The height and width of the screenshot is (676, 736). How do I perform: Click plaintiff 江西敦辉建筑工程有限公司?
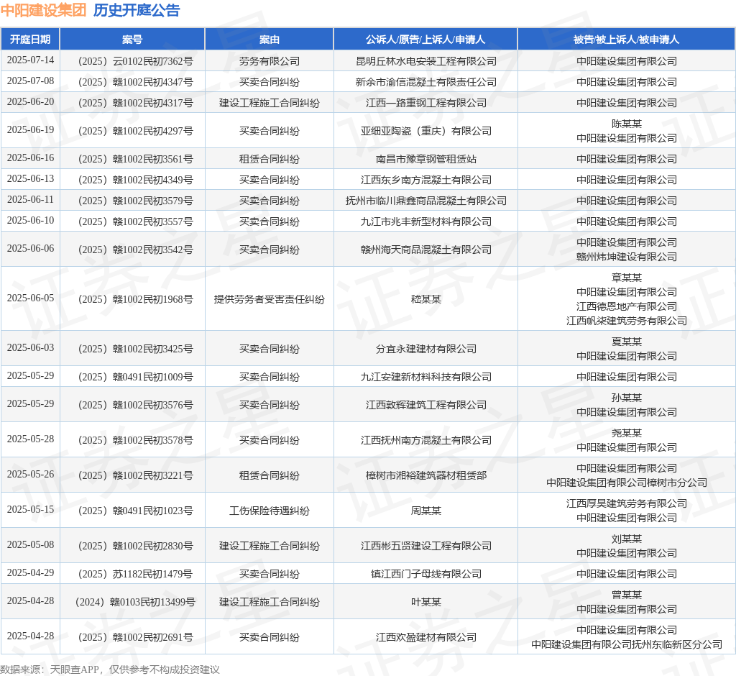point(425,405)
